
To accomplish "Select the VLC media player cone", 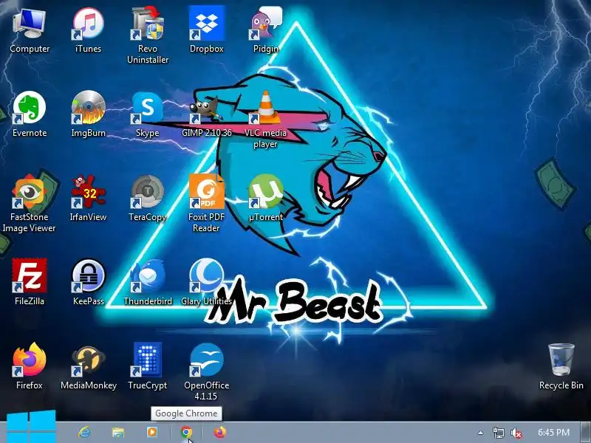I will tap(266, 108).
